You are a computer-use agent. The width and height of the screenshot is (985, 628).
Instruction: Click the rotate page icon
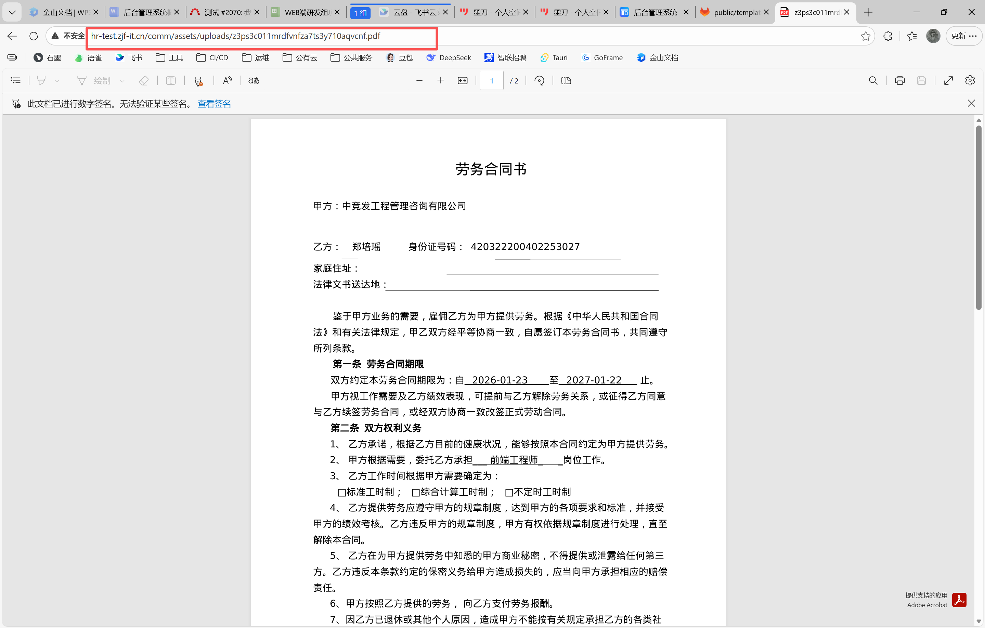click(539, 80)
